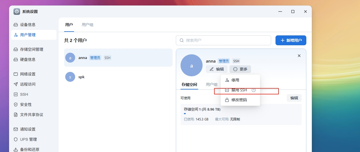Click the "已使用: 145.3 GB" text
The height and width of the screenshot is (152, 360).
196,119
